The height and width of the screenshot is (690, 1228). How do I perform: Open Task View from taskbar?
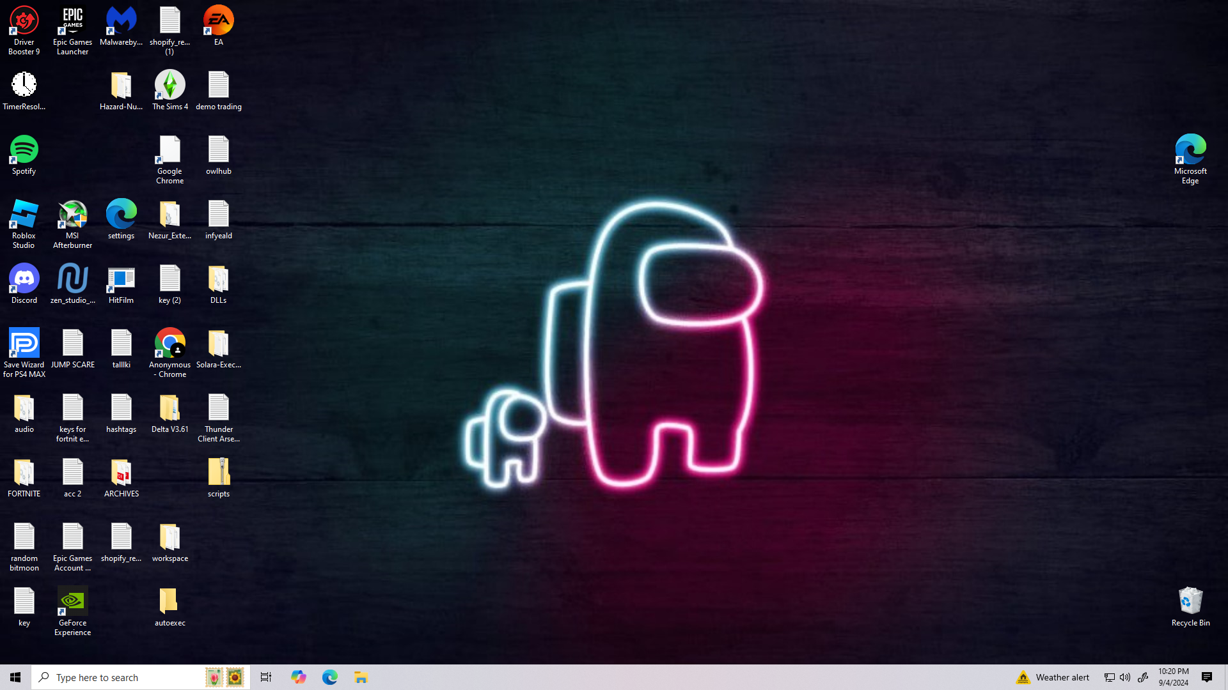266,677
